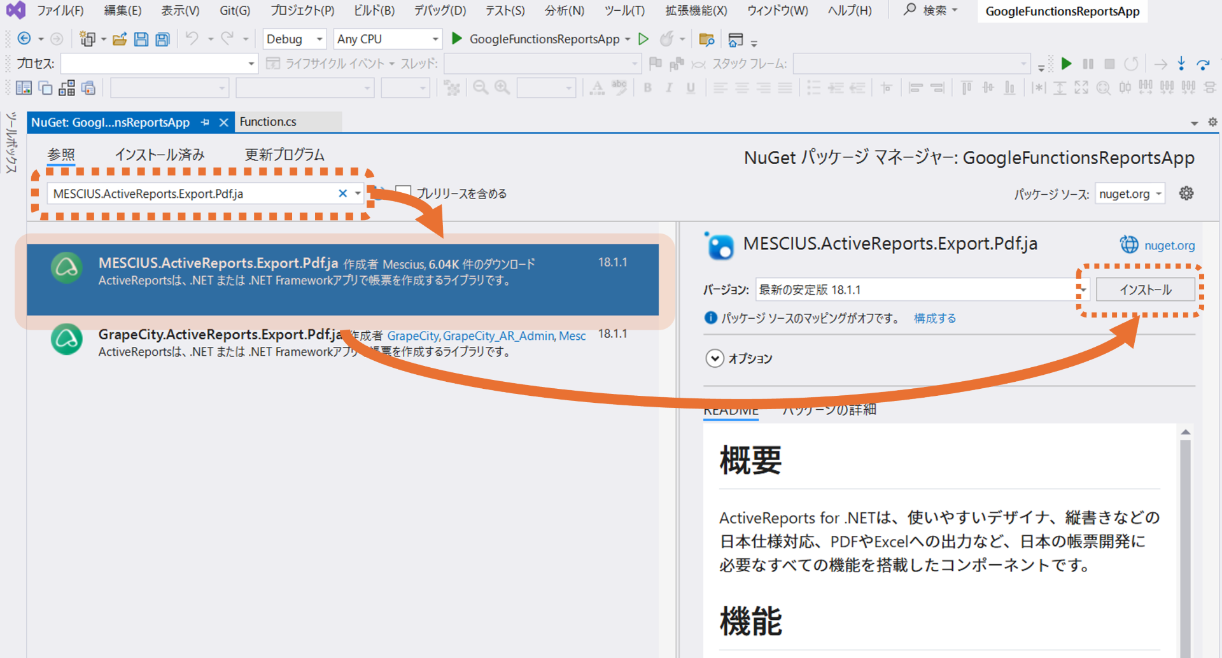The image size is (1222, 658).
Task: Click the browser window toolbar icon
Action: (736, 39)
